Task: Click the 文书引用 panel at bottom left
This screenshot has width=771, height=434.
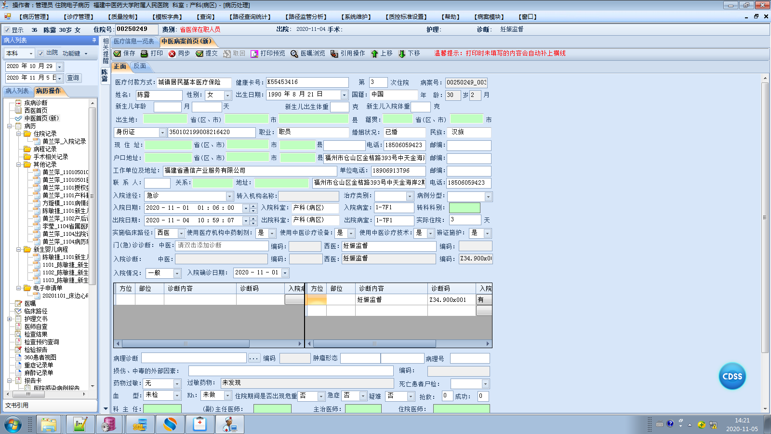Action: click(50, 406)
